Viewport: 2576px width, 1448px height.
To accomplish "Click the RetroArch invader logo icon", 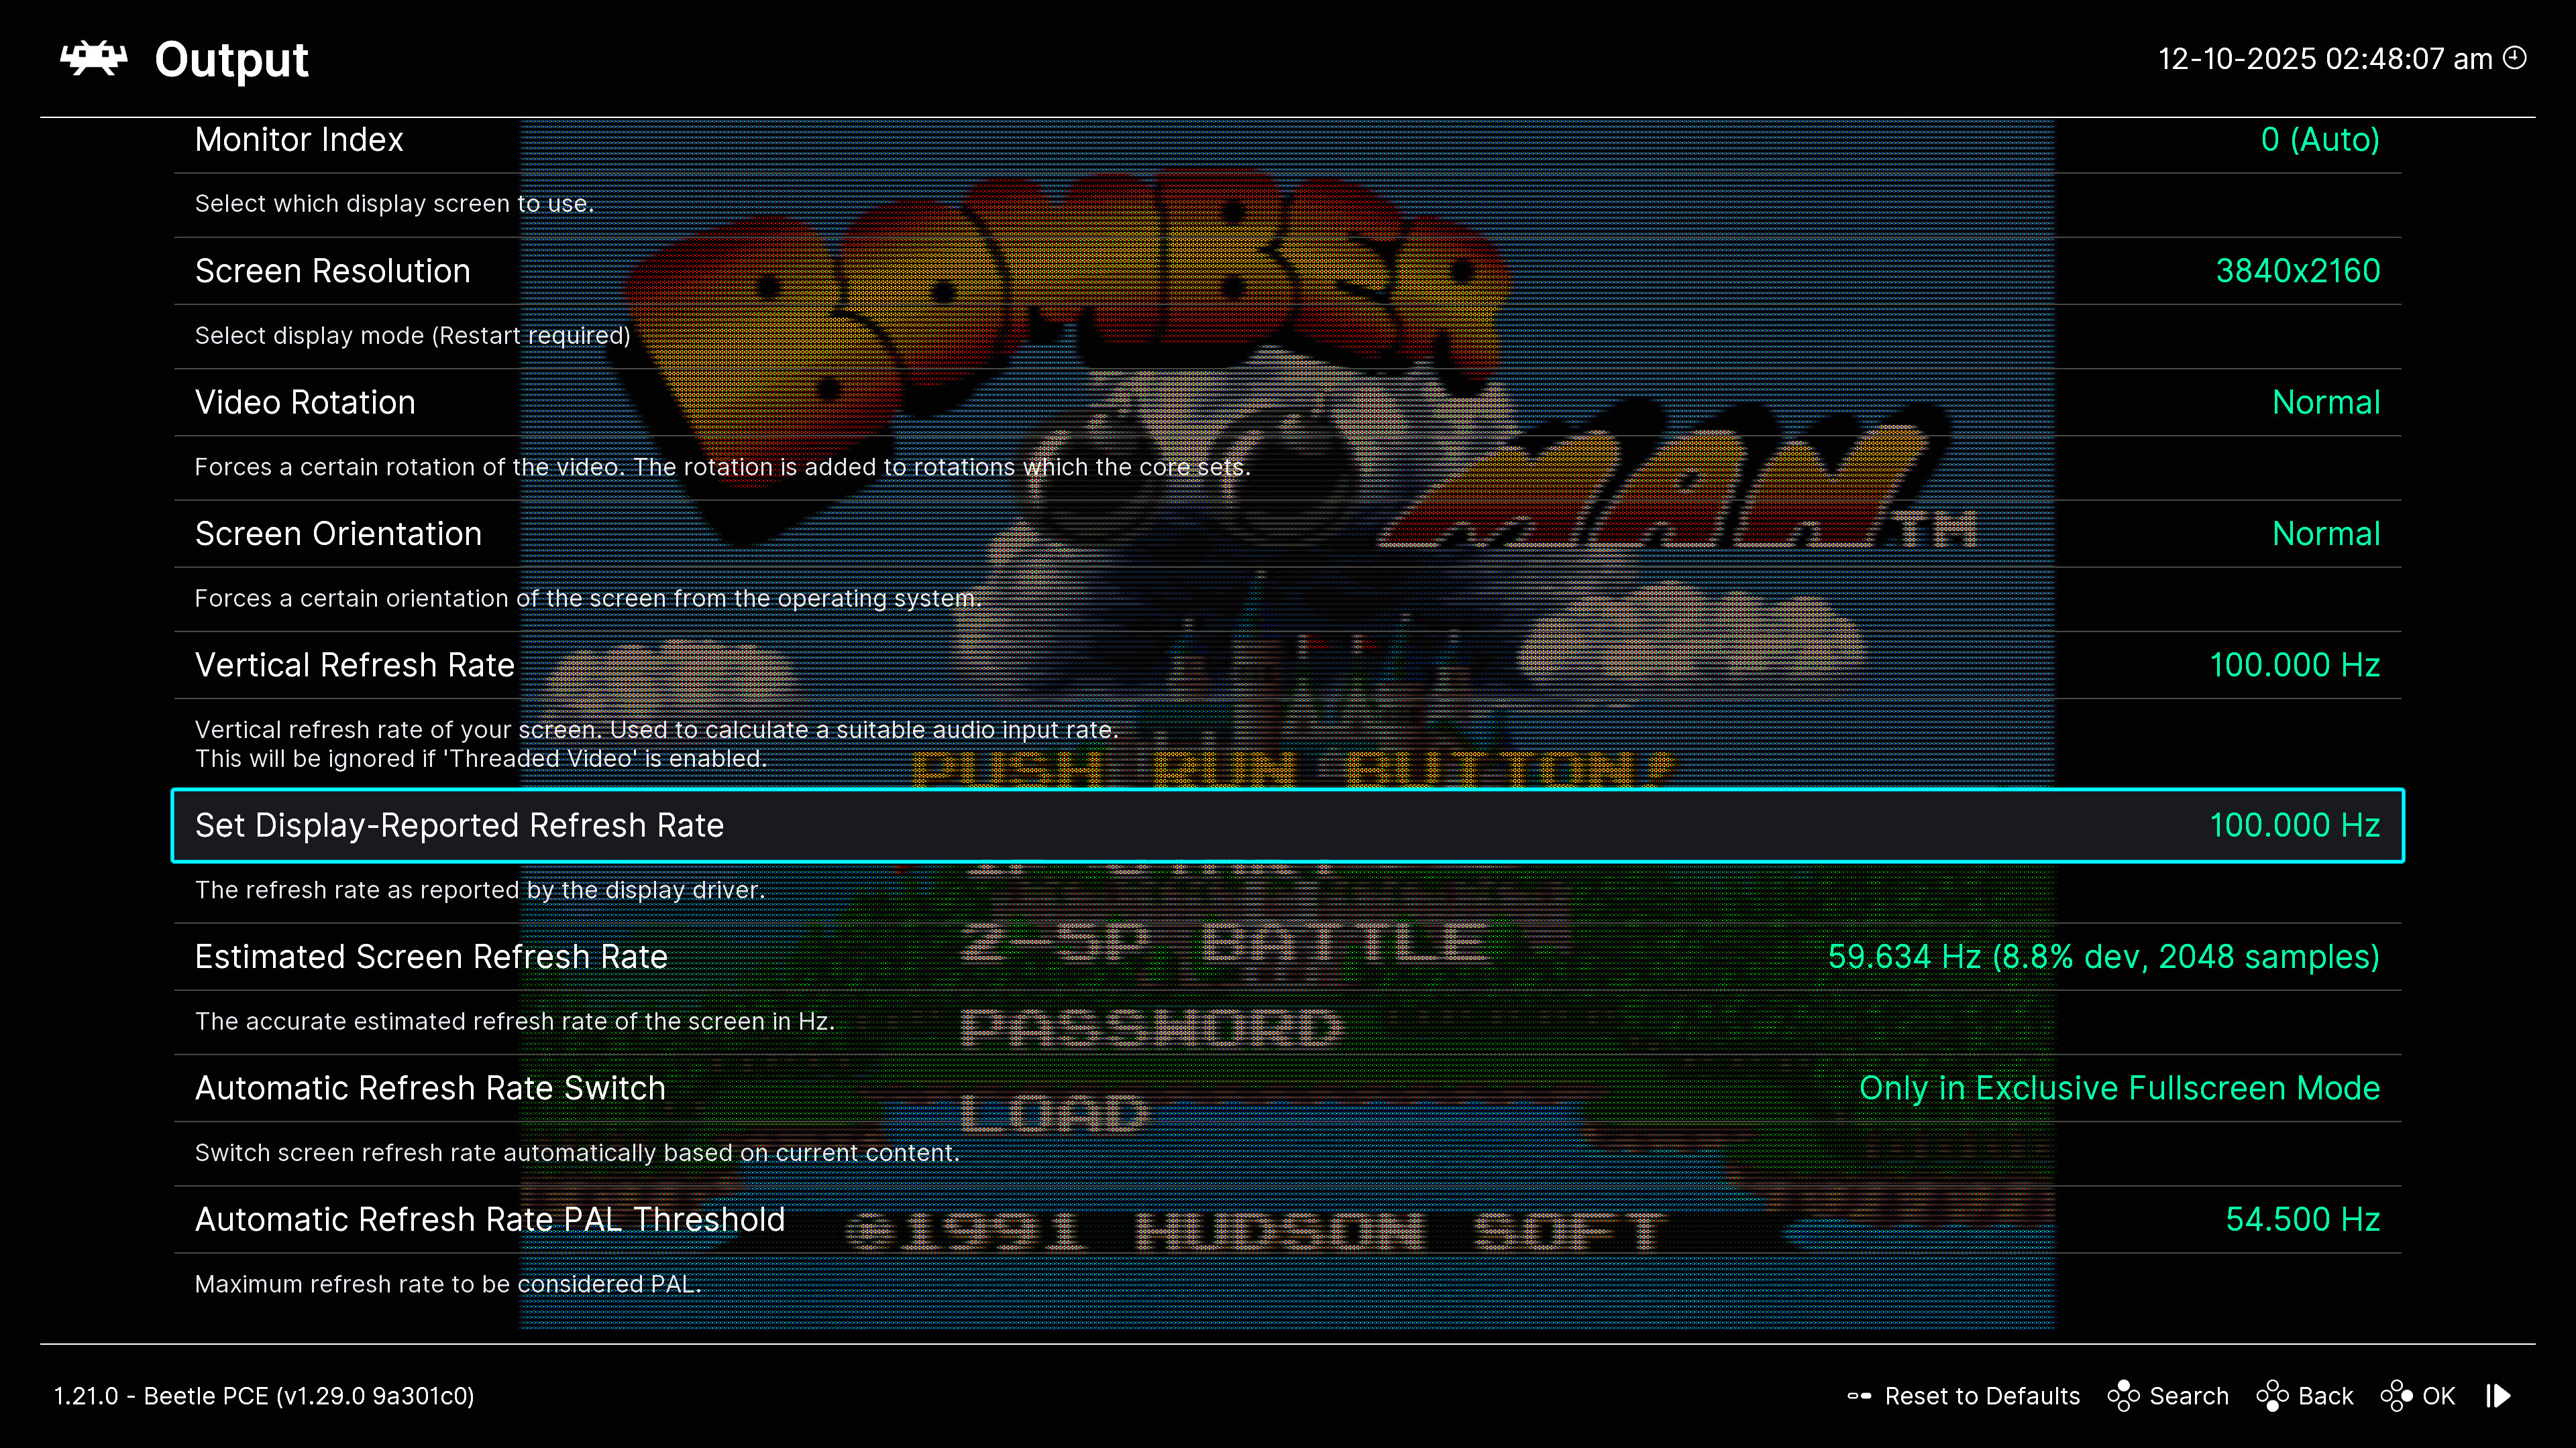I will tap(93, 59).
